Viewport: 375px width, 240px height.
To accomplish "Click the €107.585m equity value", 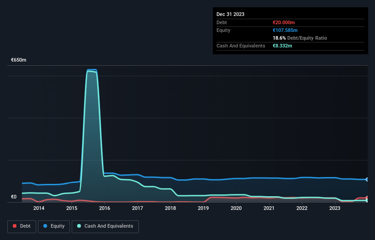I will pyautogui.click(x=285, y=30).
